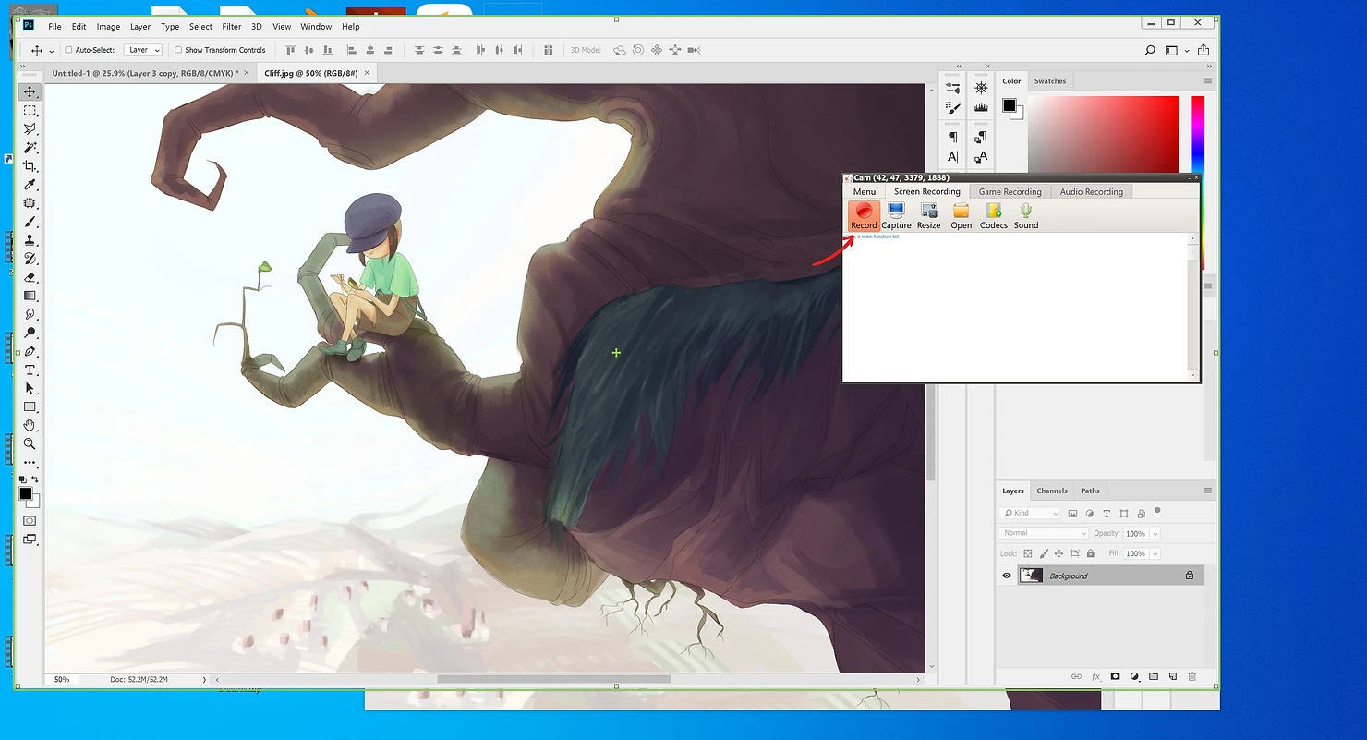The width and height of the screenshot is (1367, 740).
Task: Toggle lock image pixels brush icon
Action: tap(1044, 553)
